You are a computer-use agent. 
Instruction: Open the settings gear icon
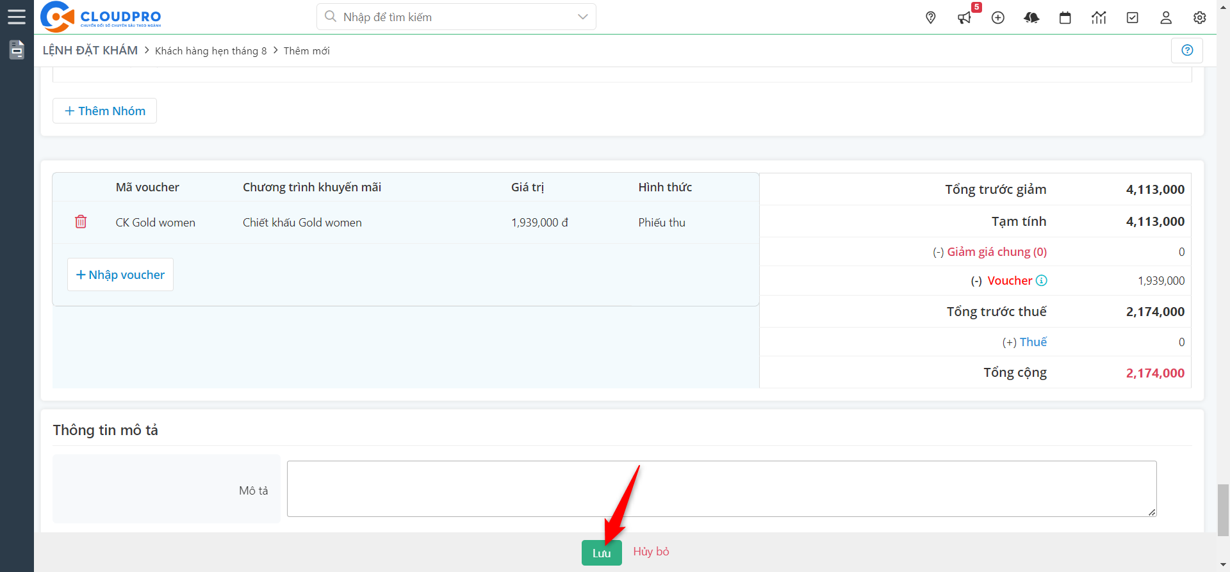1200,18
